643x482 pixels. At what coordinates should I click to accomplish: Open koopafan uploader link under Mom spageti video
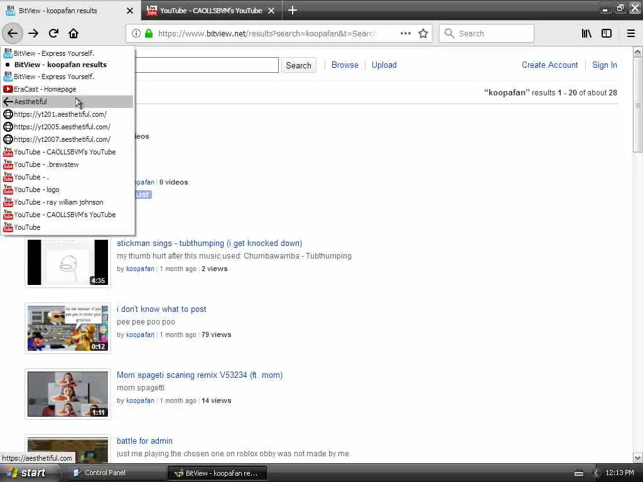click(140, 400)
